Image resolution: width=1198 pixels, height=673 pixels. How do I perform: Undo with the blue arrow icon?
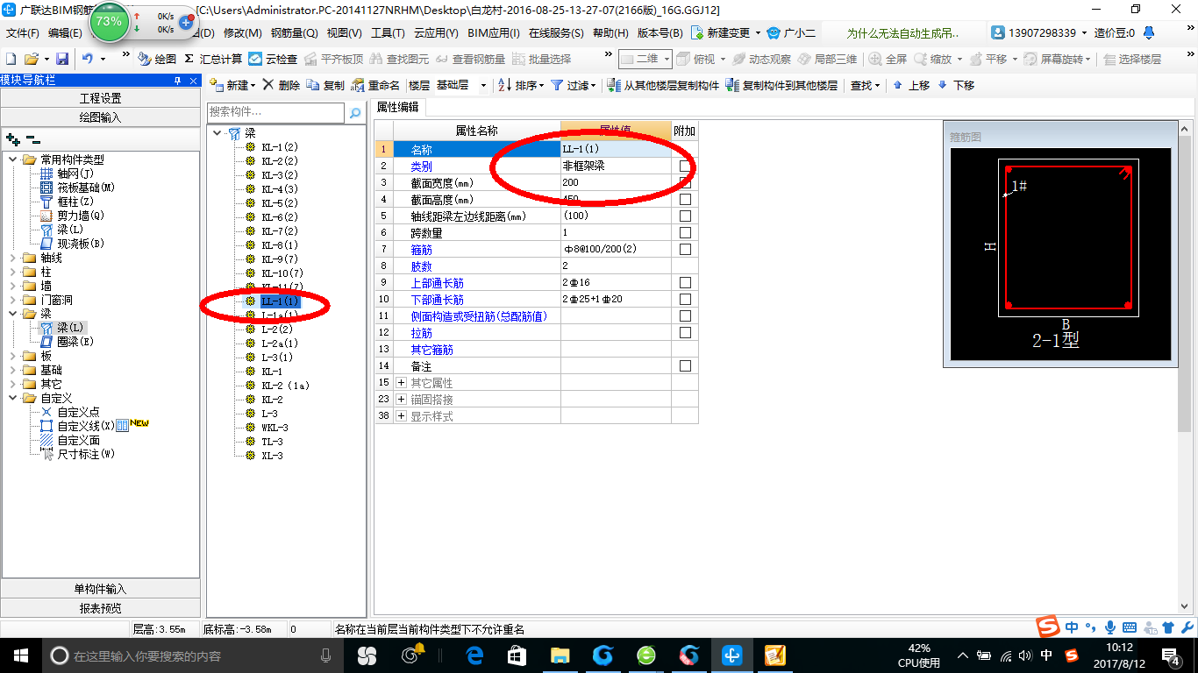point(88,59)
